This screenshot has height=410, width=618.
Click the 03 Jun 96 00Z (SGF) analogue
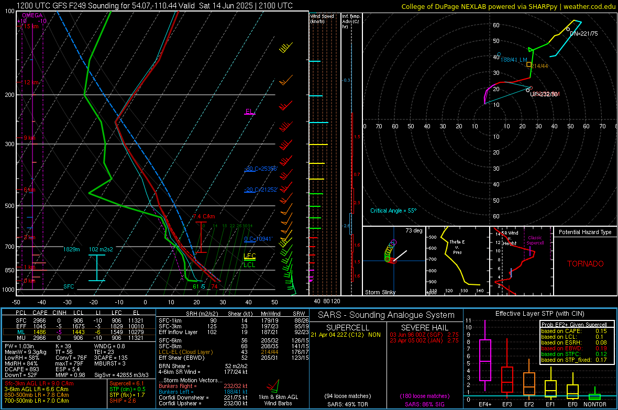click(424, 335)
